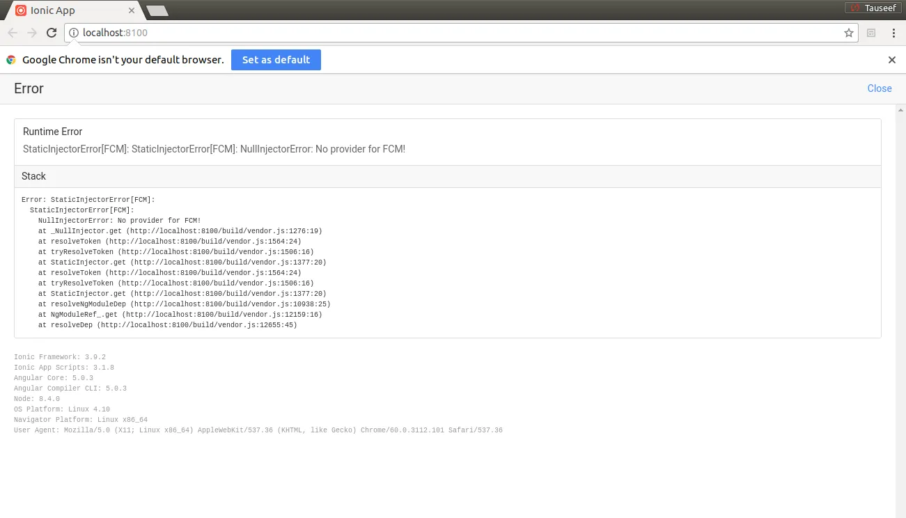The image size is (906, 518).
Task: Click 'Angular Core: 5.0.3' text
Action: click(x=54, y=378)
